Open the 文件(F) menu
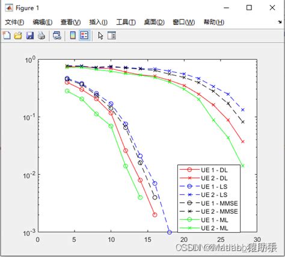Image resolution: width=285 pixels, height=257 pixels. (x=14, y=22)
